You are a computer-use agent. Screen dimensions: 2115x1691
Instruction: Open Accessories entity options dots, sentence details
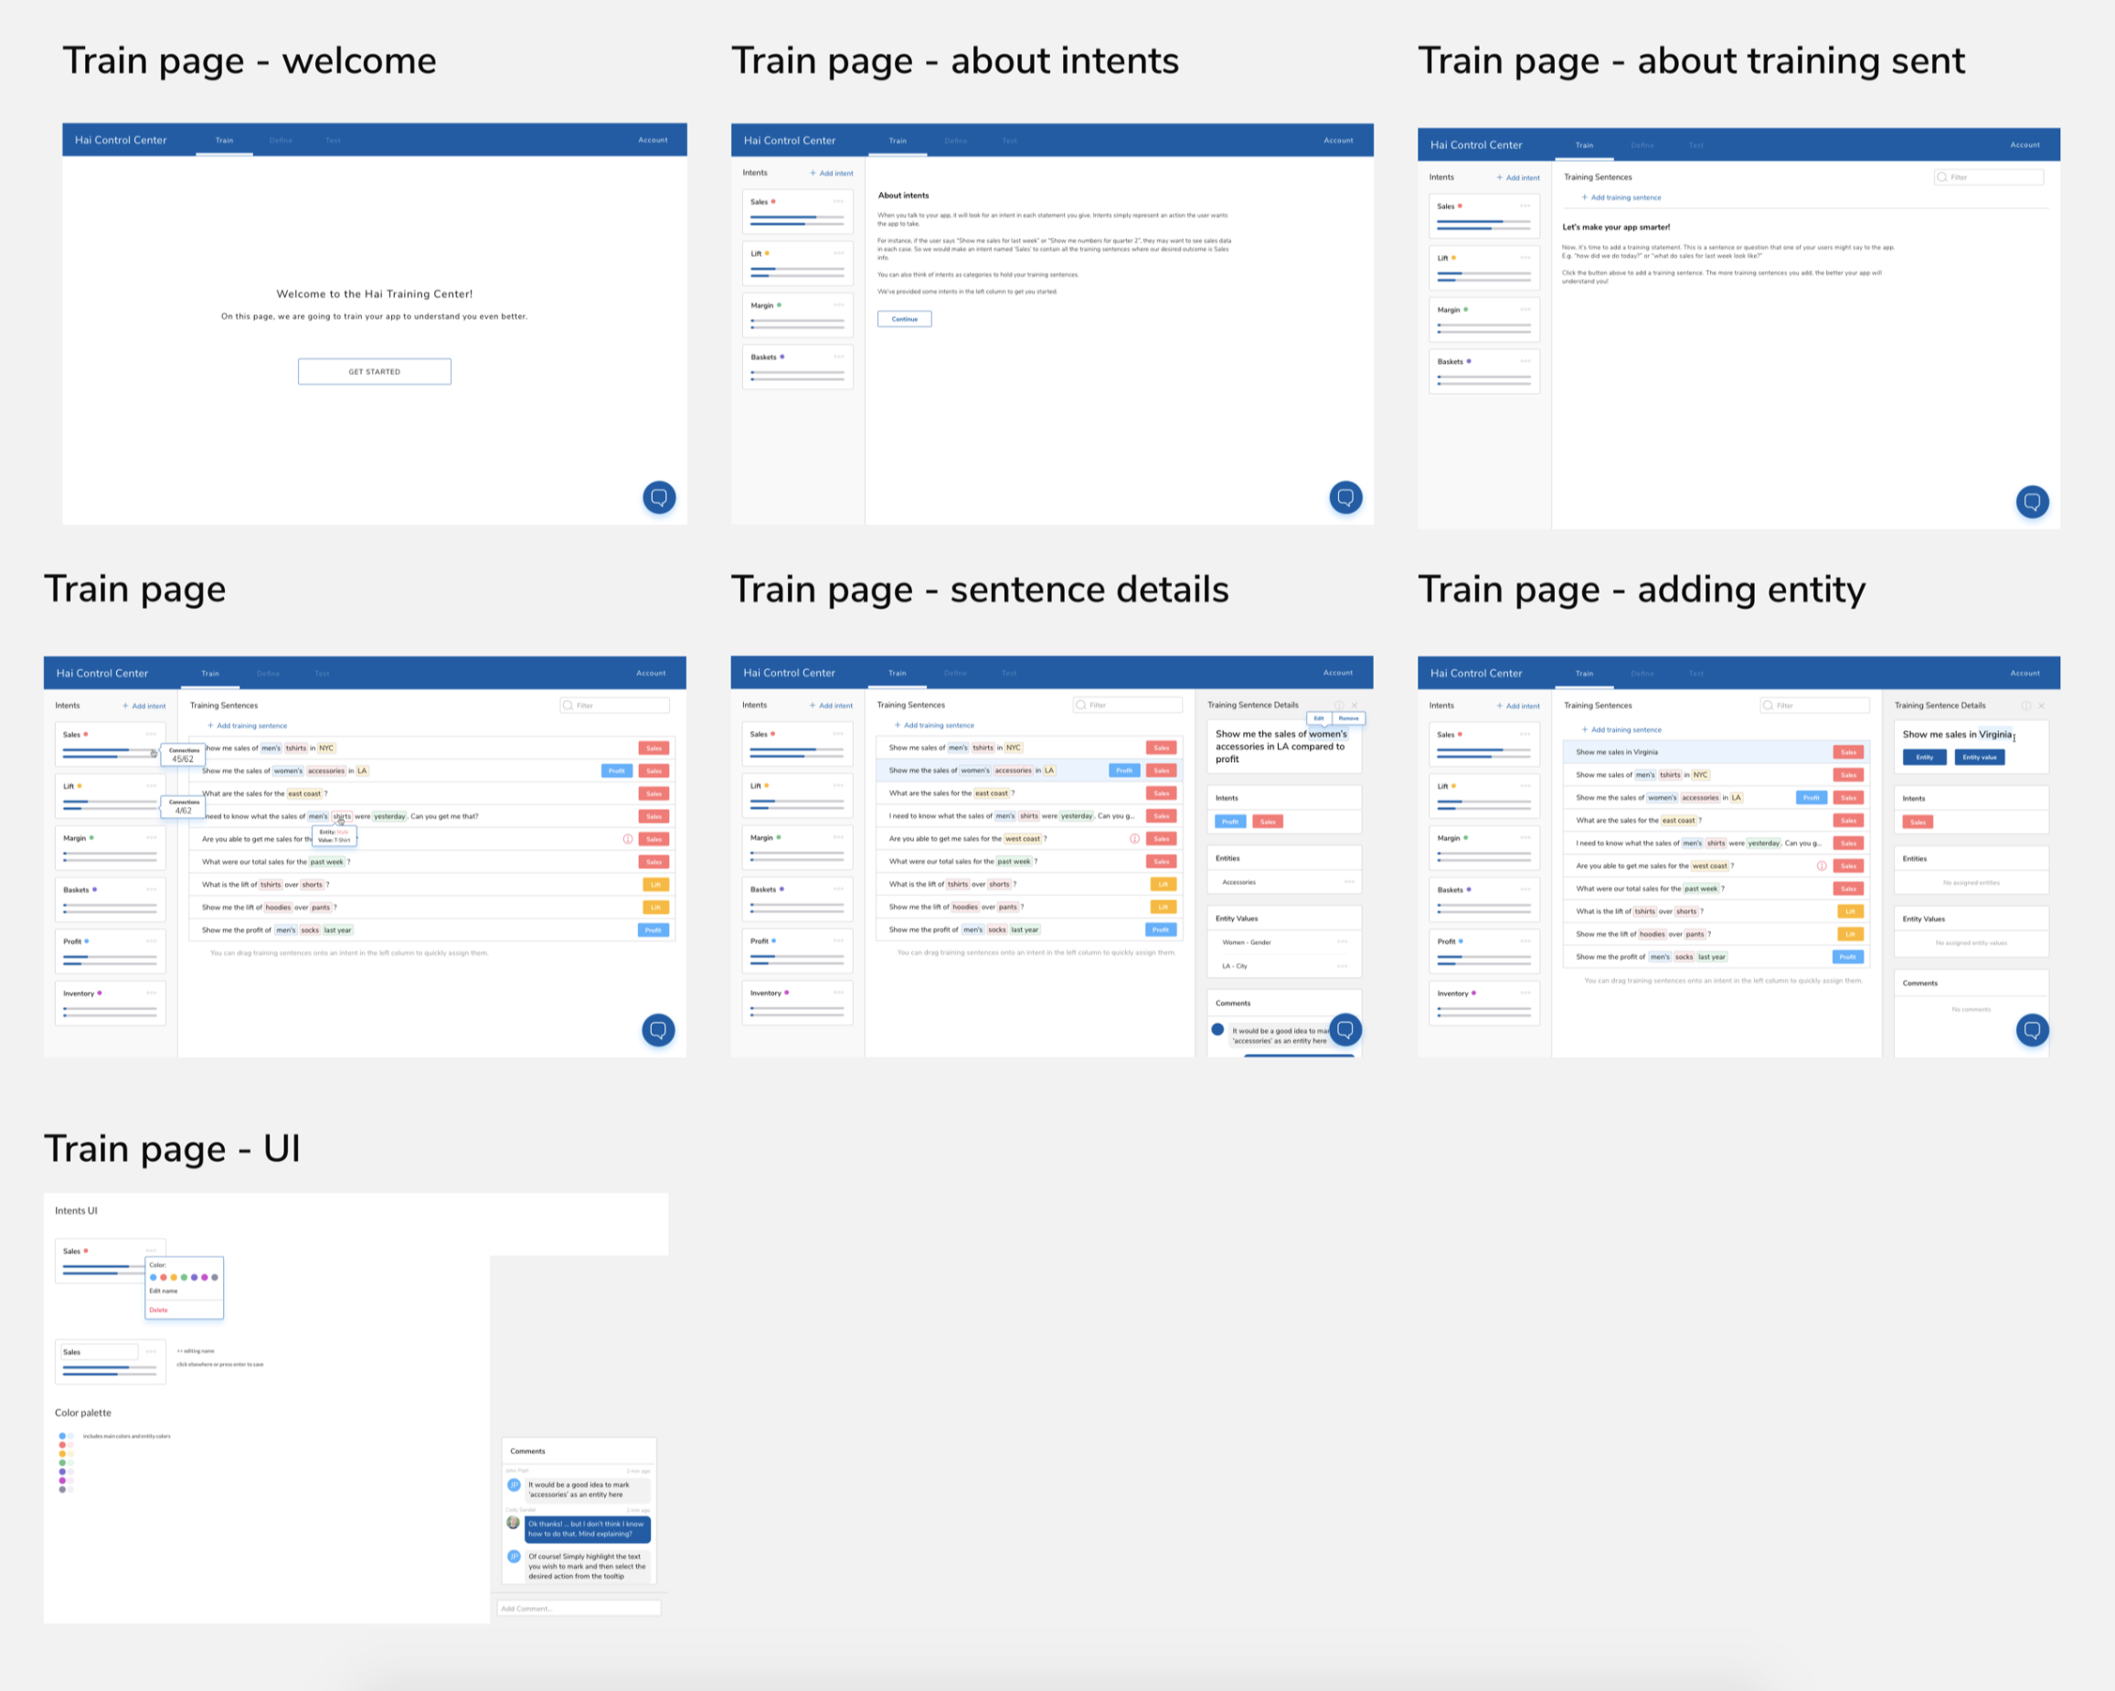[x=1349, y=882]
